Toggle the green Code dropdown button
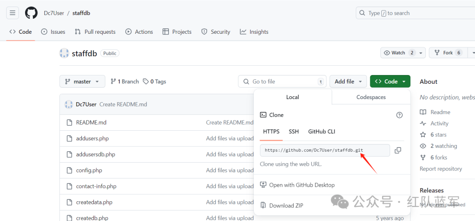This screenshot has width=475, height=221. coord(390,82)
